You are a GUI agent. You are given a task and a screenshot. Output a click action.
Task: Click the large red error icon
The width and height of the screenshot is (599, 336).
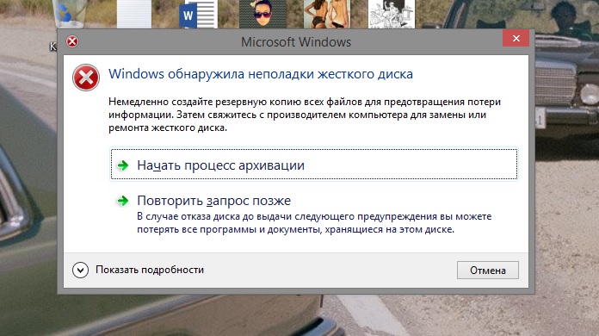(86, 78)
